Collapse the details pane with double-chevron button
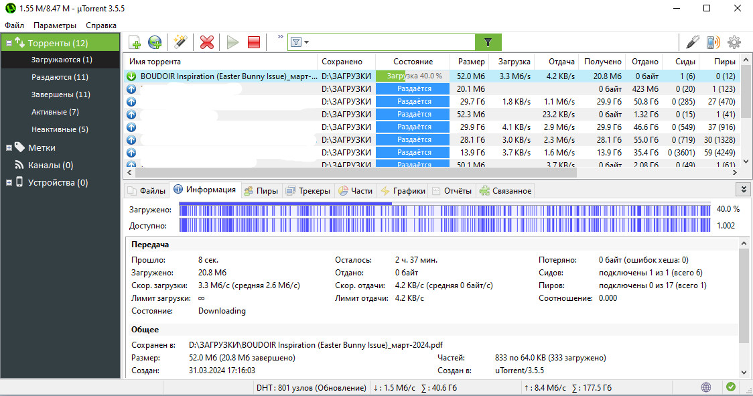The height and width of the screenshot is (396, 753). [x=742, y=190]
